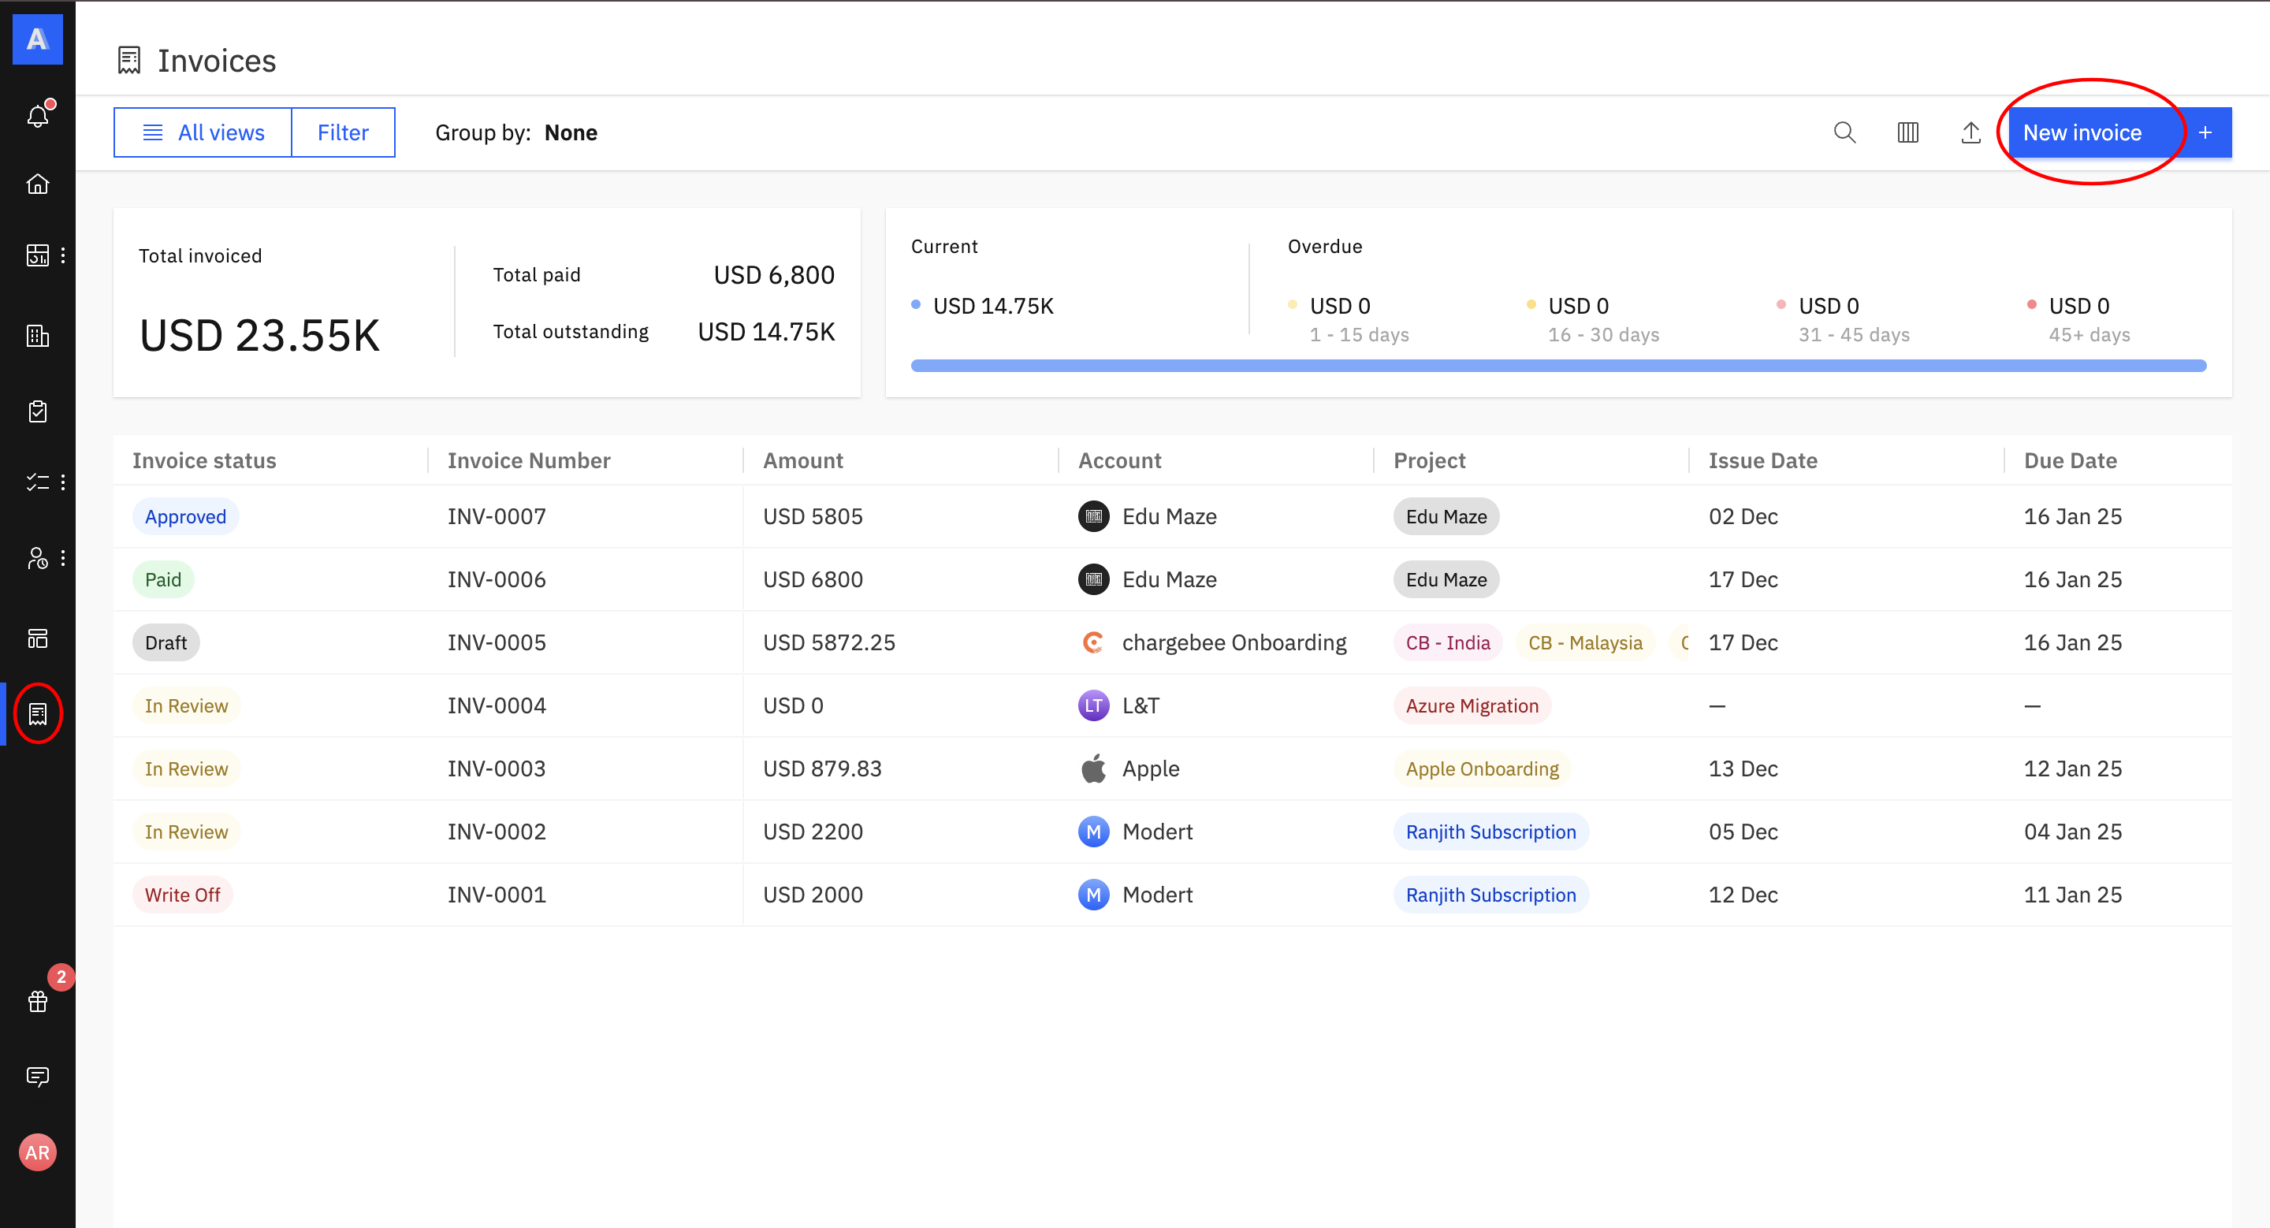Open the Invoices sidebar icon
Viewport: 2270px width, 1228px height.
(x=37, y=713)
